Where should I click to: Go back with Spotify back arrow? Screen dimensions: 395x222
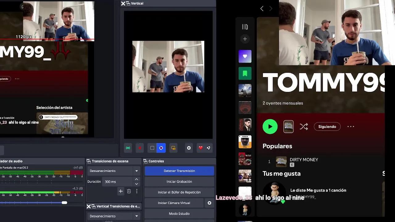(x=262, y=9)
